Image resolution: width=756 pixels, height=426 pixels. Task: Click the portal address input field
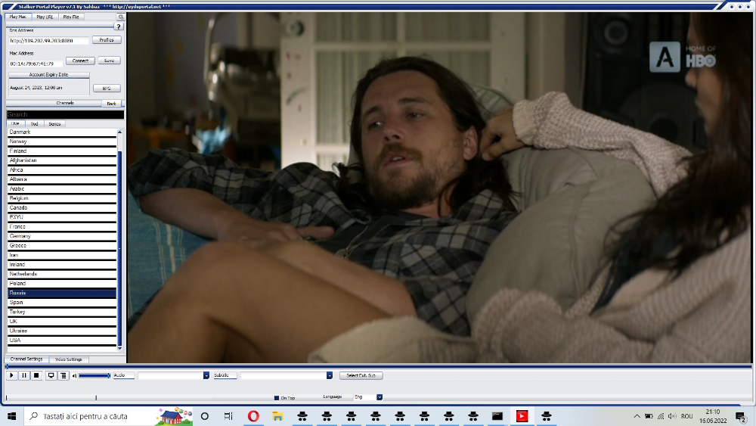click(x=48, y=41)
